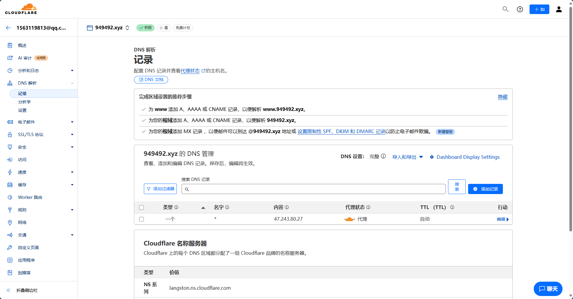Expand the 电子邮件 menu
Viewport: 573px width, 299px height.
click(72, 122)
